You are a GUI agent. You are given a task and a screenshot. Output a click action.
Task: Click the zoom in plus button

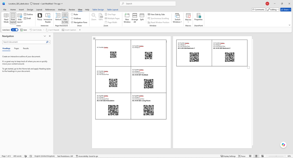tap(285, 156)
